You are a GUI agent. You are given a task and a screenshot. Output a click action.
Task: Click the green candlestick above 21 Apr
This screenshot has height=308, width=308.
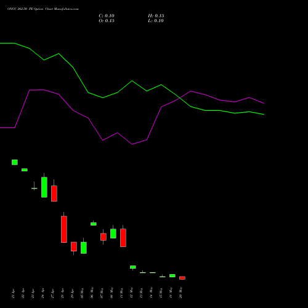[x=15, y=162]
